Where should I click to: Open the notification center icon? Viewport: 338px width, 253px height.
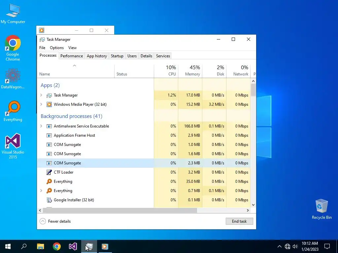327,246
